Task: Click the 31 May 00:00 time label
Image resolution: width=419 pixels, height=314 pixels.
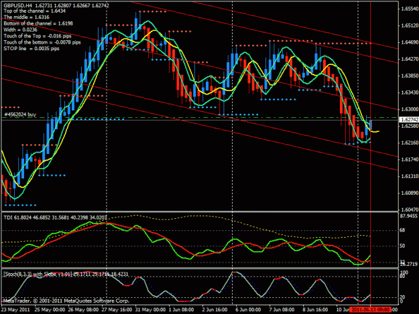Action: click(x=150, y=309)
